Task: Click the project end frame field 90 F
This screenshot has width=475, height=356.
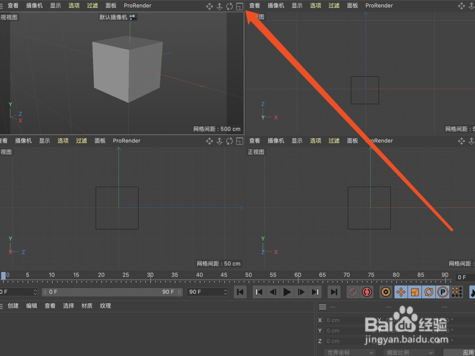Action: point(207,292)
